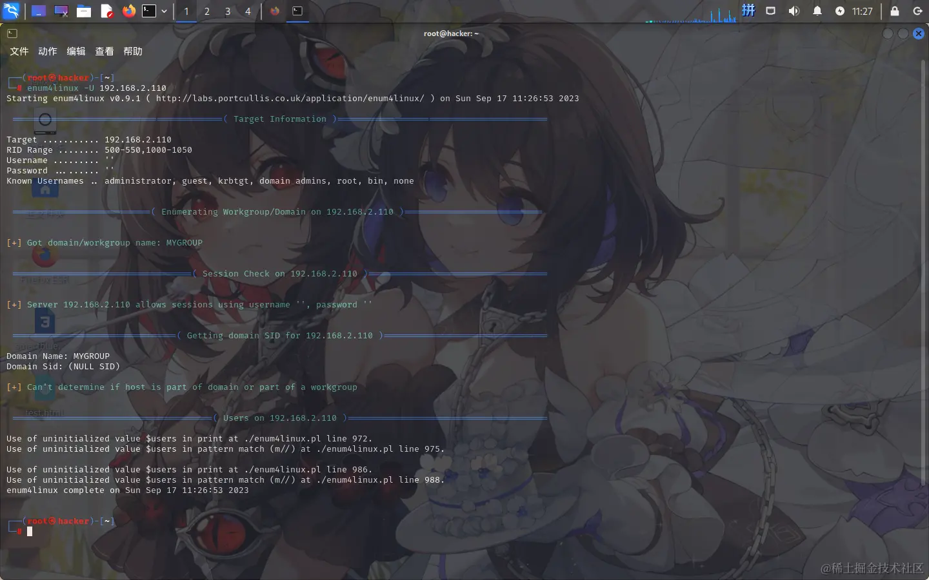
Task: Open the Pinyin input method indicator
Action: pyautogui.click(x=748, y=10)
